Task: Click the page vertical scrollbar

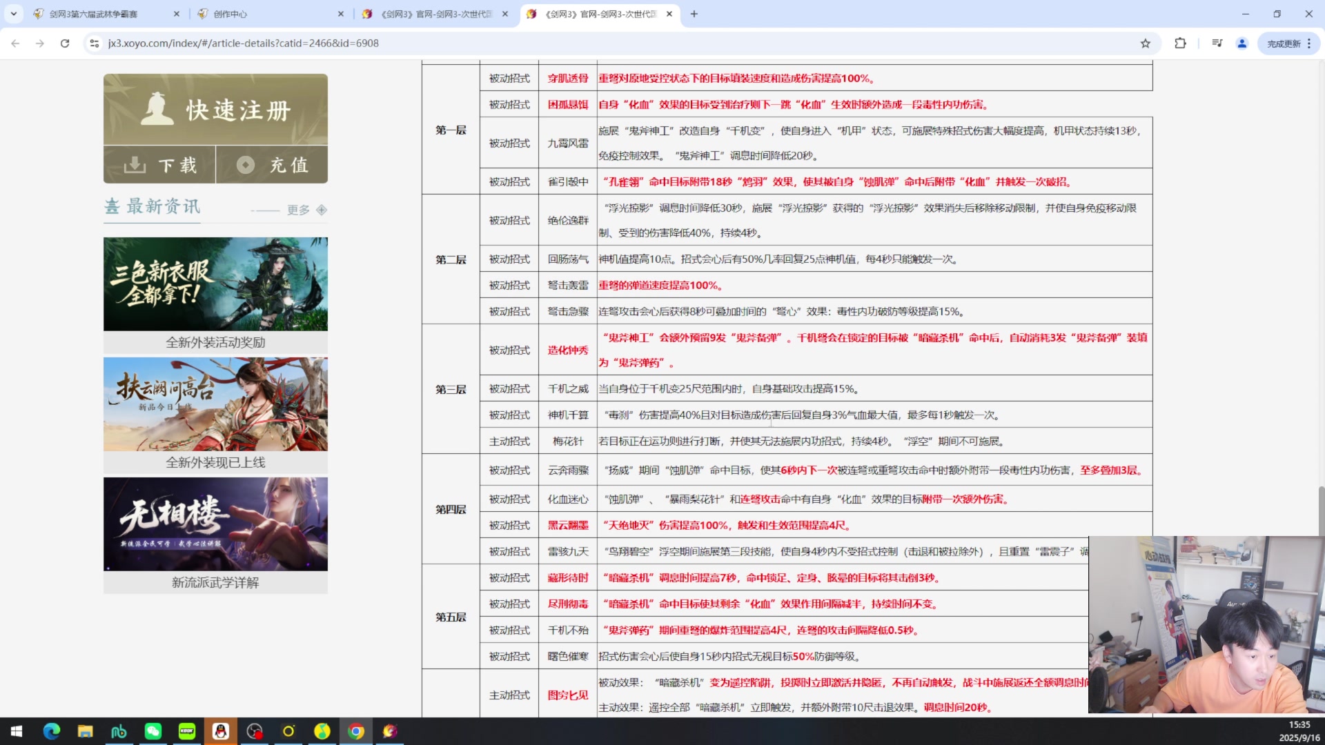Action: [x=1321, y=510]
